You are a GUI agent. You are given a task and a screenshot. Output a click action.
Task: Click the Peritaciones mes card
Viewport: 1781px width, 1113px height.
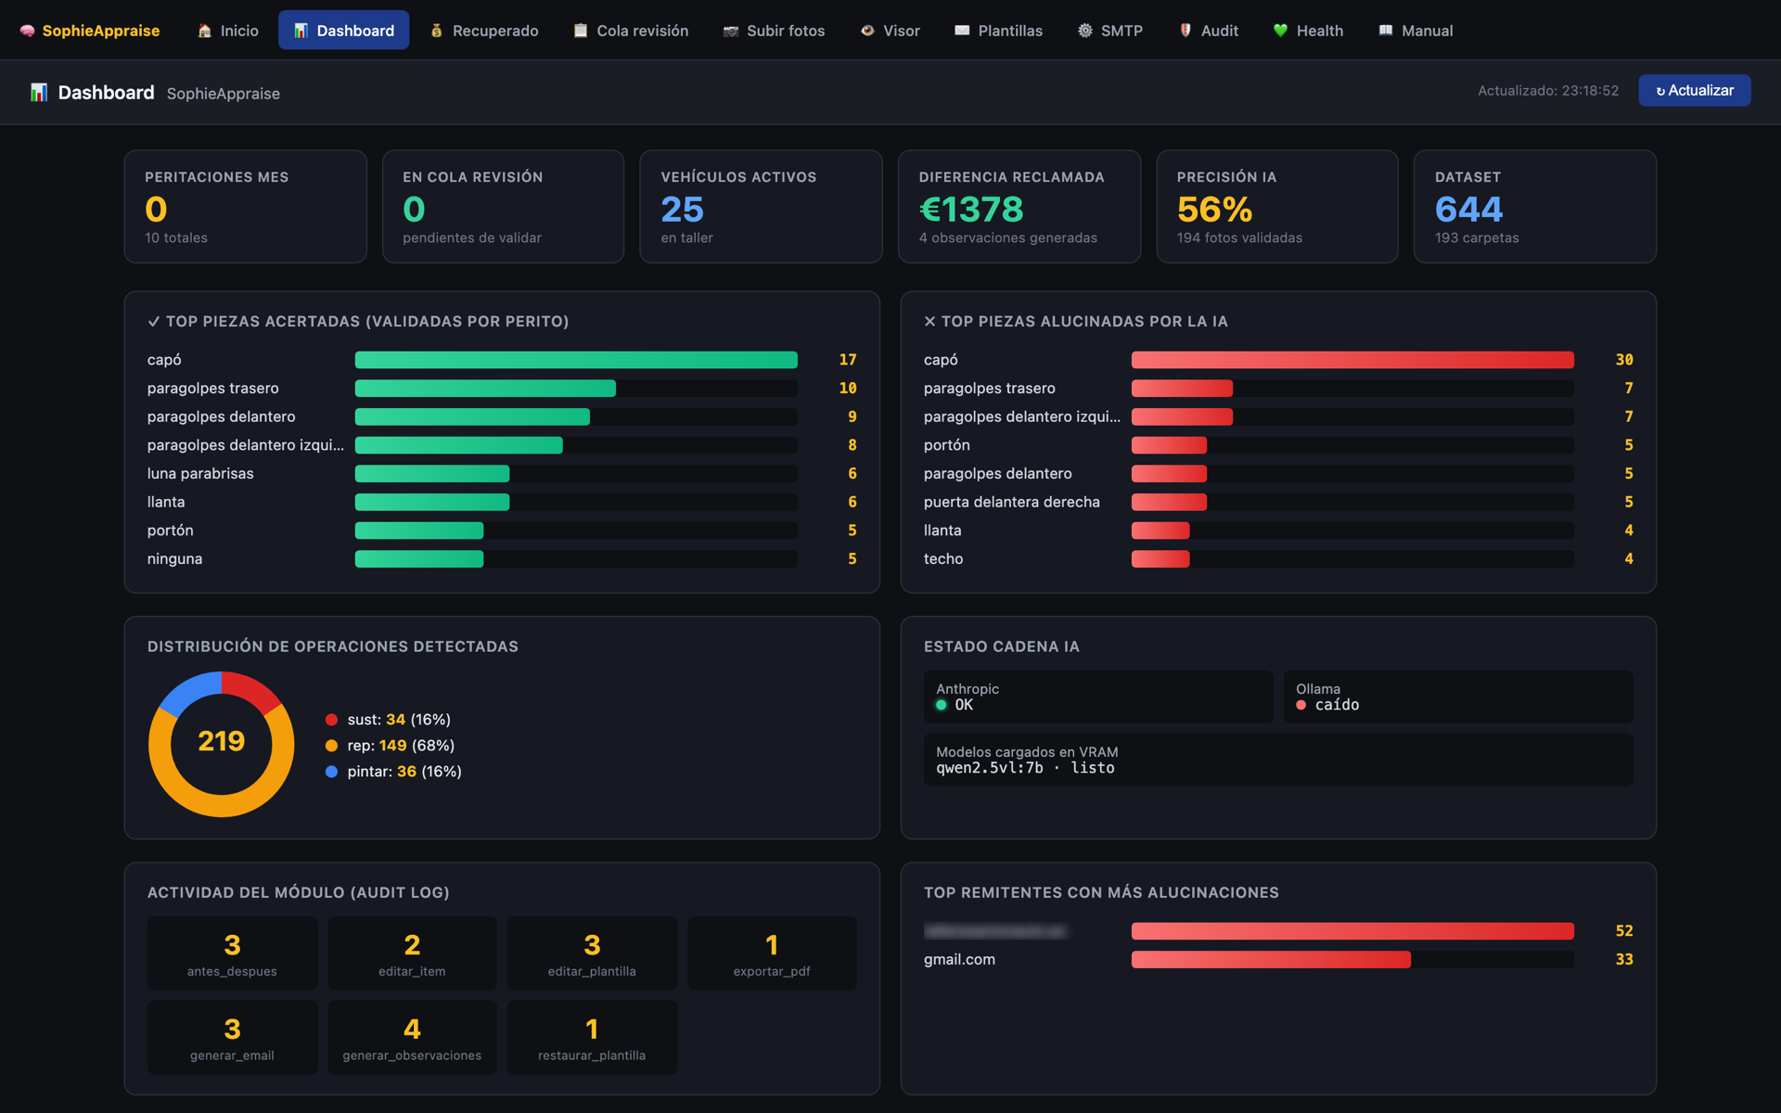click(246, 207)
